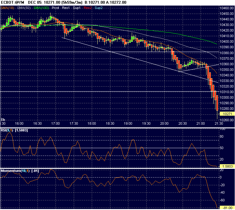Image resolution: width=235 pixels, height=210 pixels.
Task: Click the 20:00 time axis label
Action: (x=164, y=123)
